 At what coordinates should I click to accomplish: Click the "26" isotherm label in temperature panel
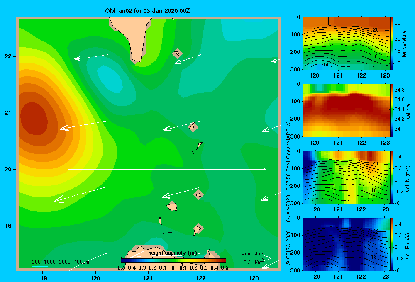pos(376,29)
